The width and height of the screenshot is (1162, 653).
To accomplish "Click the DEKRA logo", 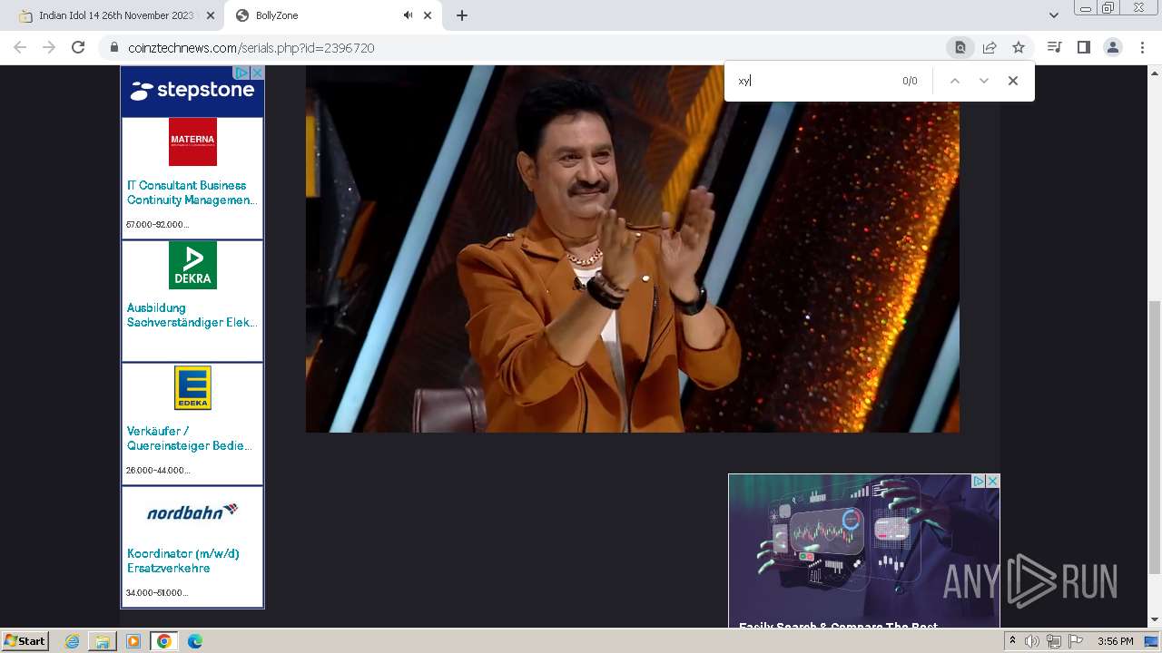I will (x=192, y=265).
